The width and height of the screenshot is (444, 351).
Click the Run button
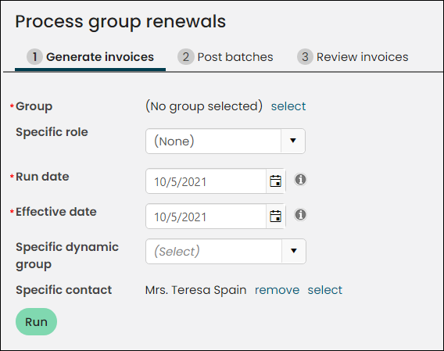tap(36, 321)
